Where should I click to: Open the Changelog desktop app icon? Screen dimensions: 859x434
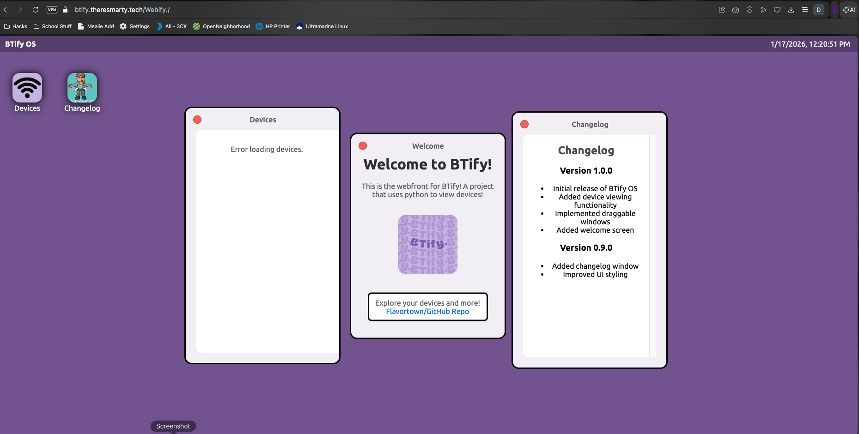pyautogui.click(x=82, y=88)
